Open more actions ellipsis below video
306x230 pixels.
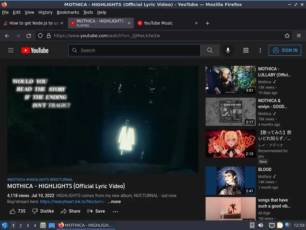pyautogui.click(x=115, y=211)
